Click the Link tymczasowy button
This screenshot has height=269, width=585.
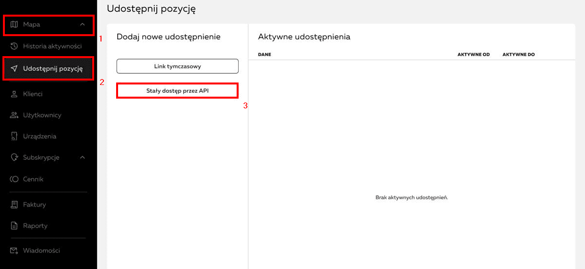[178, 66]
